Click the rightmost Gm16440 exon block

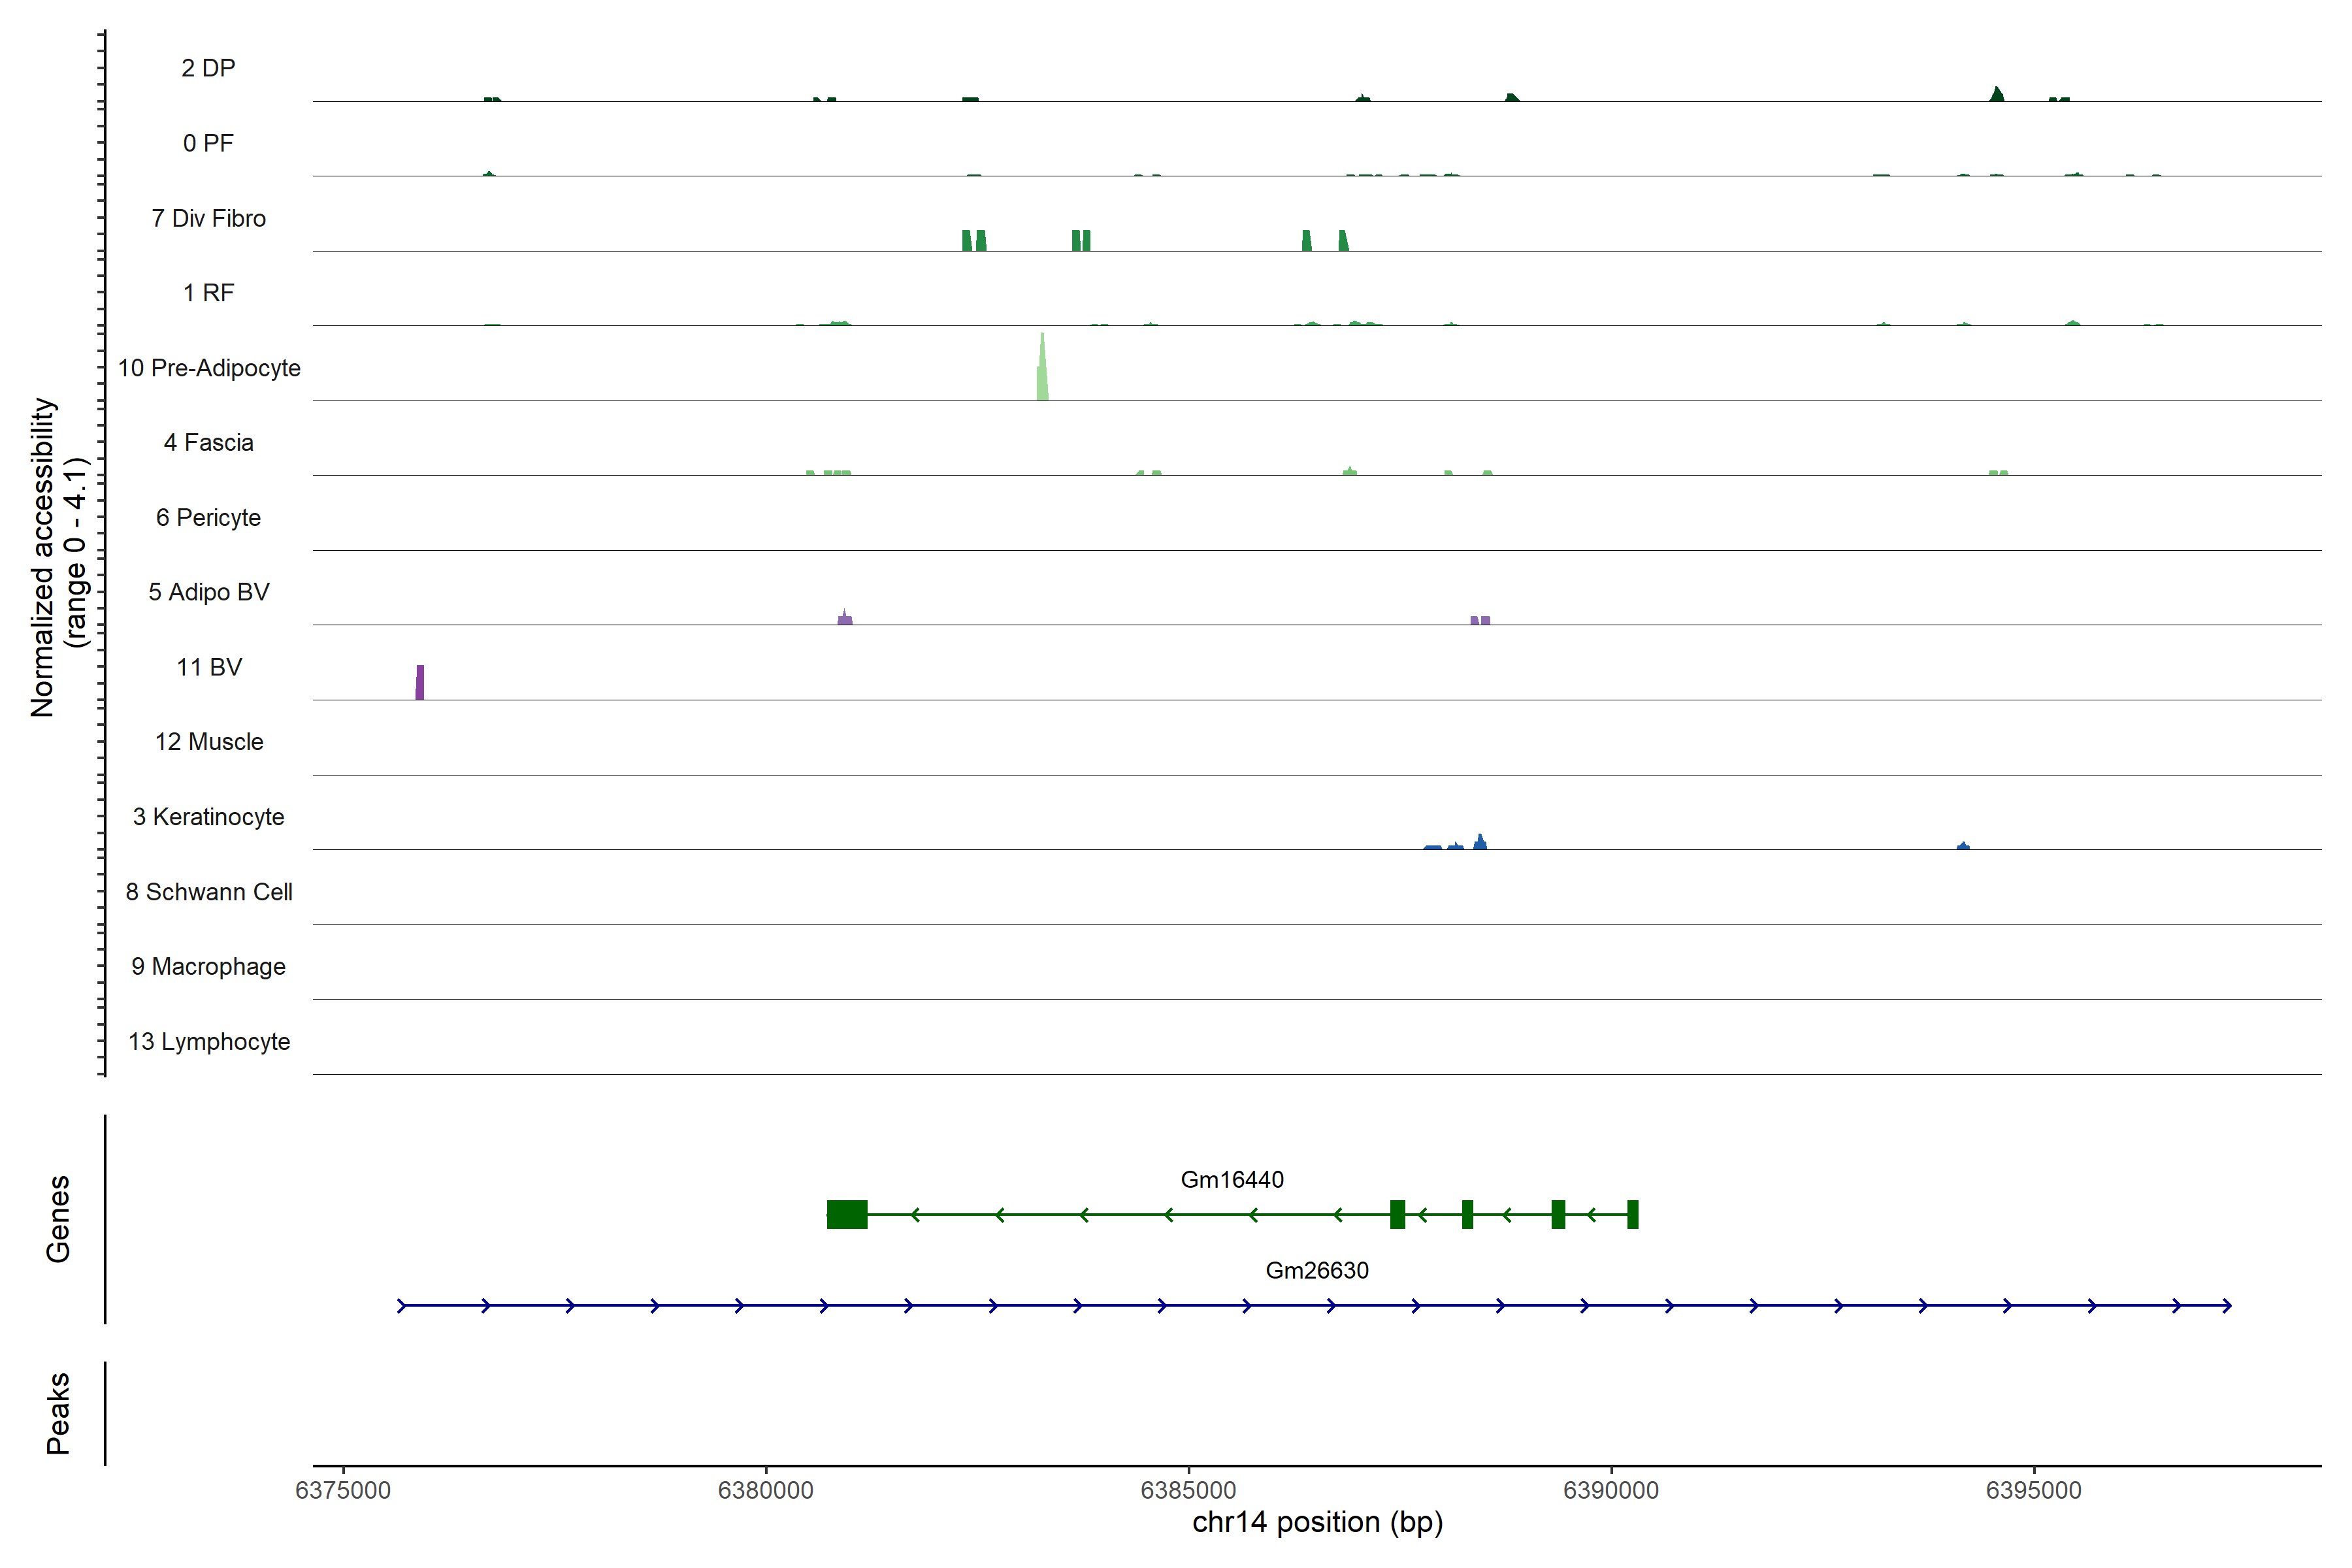tap(1633, 1214)
